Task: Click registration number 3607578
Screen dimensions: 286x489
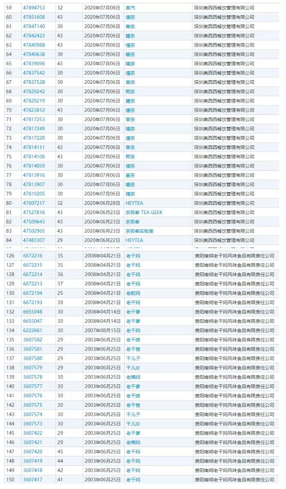Action: pos(33,377)
